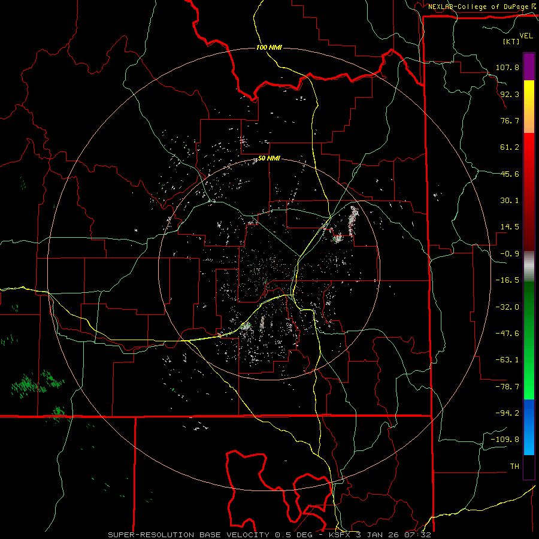Pick the blue color bar segment
539x539 pixels.
(529, 427)
